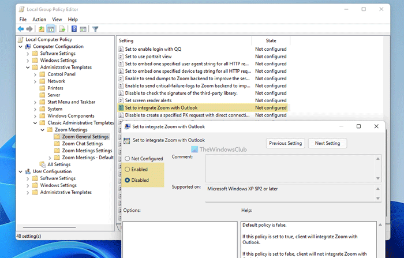Select Zoom Meetings Settings in tree

87,151
